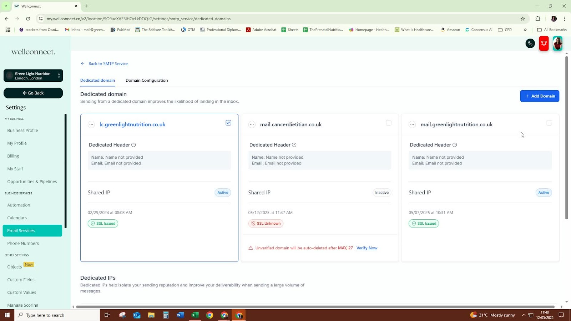Go back to SMTP Service

104,63
